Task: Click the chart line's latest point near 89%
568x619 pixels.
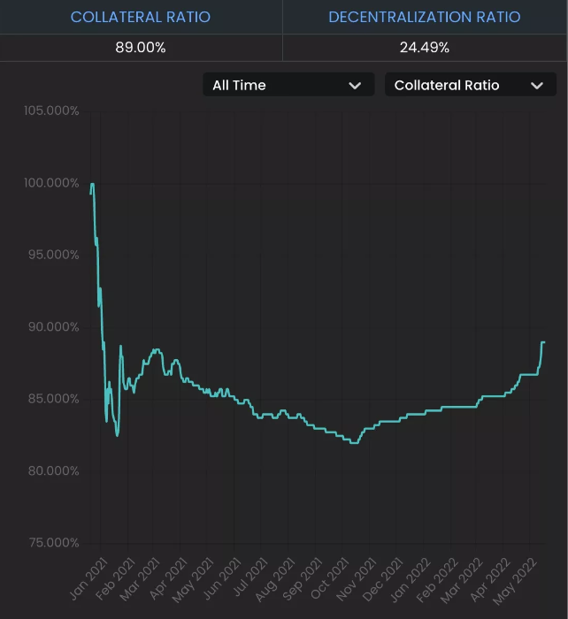Action: tap(543, 342)
